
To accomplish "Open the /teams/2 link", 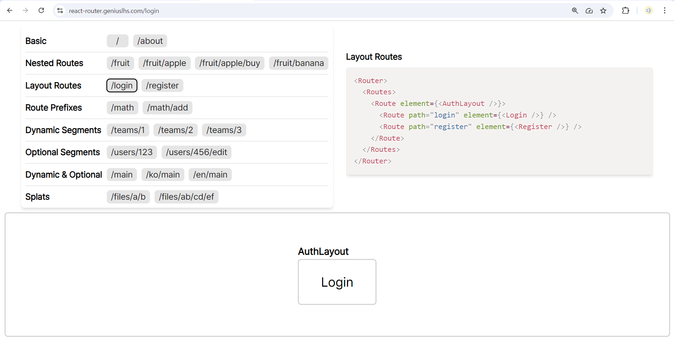I will coord(175,130).
